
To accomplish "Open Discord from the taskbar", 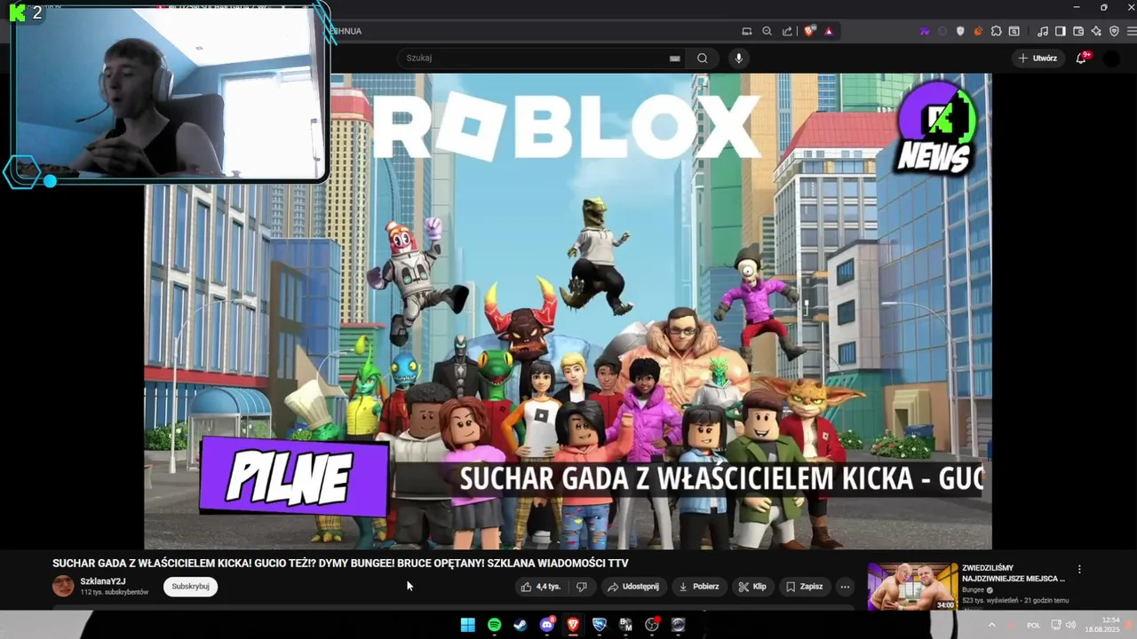I will [547, 625].
